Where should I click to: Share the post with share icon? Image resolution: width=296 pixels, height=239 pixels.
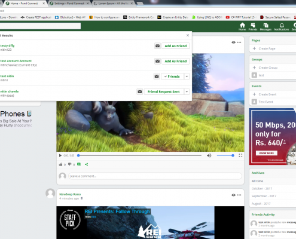click(x=86, y=164)
